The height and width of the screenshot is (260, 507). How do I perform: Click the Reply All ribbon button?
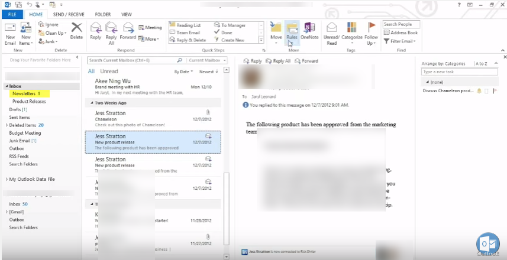(x=111, y=34)
